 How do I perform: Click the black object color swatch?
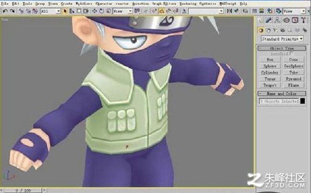(x=302, y=101)
